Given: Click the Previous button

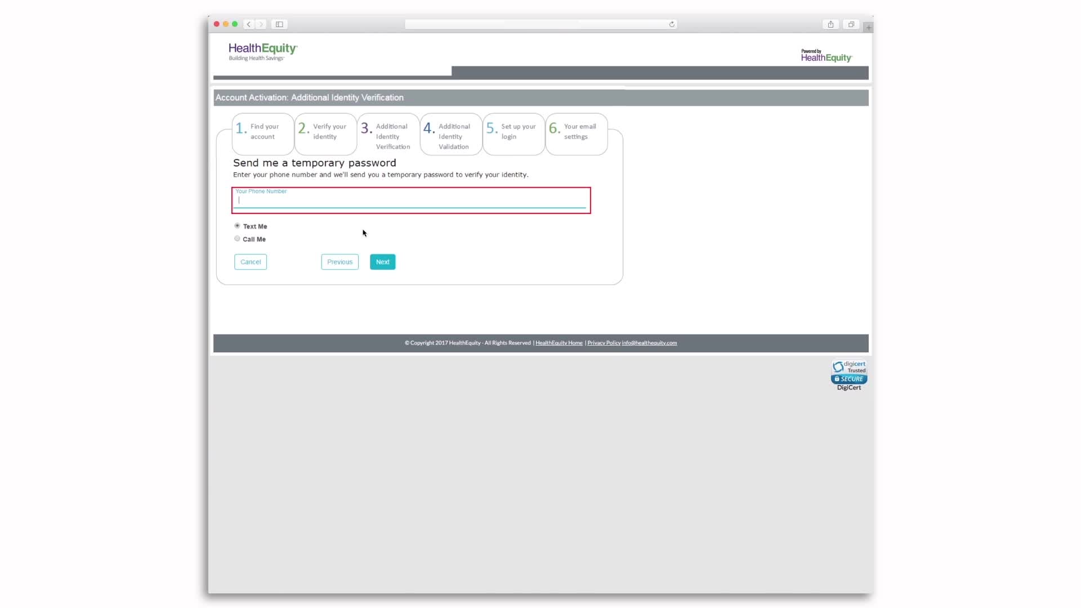Looking at the screenshot, I should pyautogui.click(x=340, y=261).
